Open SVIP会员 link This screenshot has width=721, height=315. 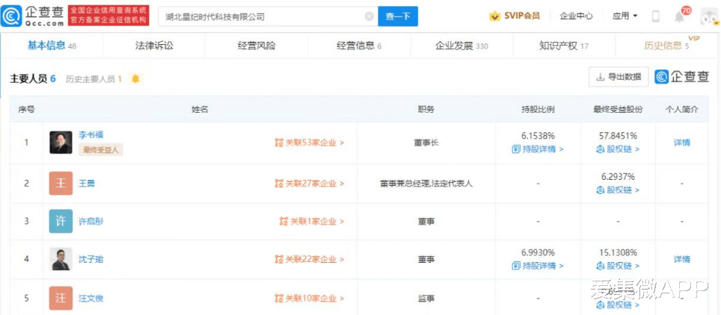[x=521, y=16]
